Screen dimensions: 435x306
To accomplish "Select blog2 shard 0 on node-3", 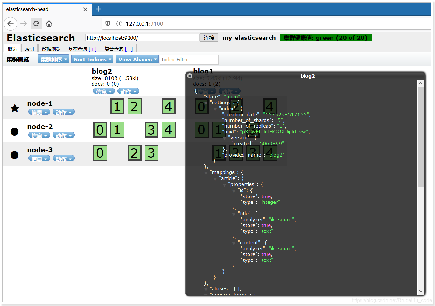I will pyautogui.click(x=100, y=153).
